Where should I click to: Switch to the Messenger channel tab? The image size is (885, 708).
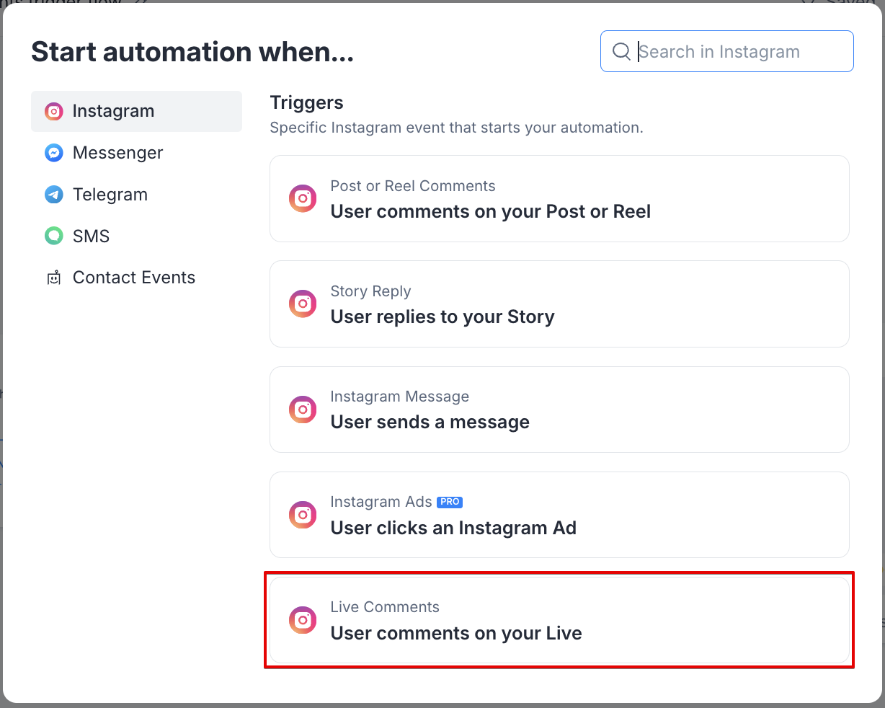click(x=118, y=153)
